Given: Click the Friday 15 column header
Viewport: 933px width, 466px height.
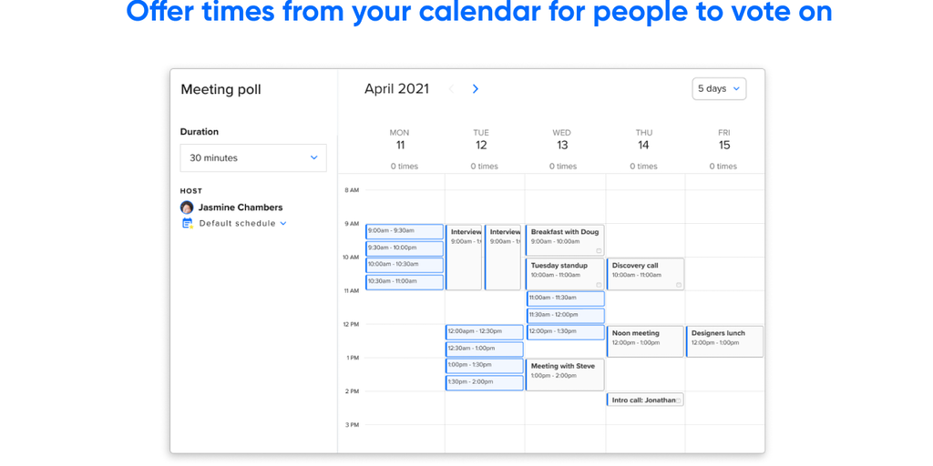Looking at the screenshot, I should 724,139.
